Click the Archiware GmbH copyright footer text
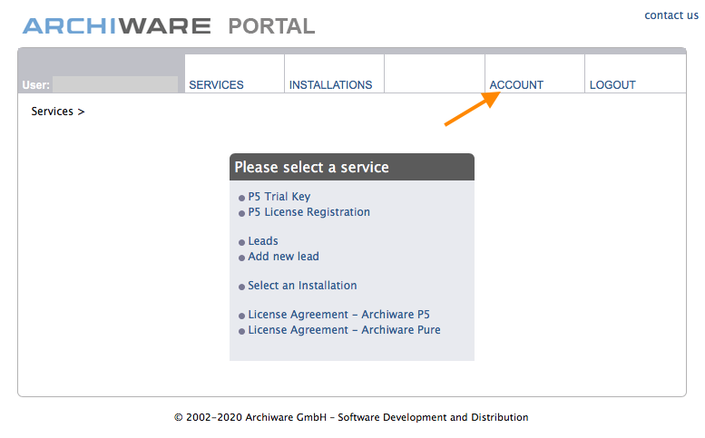 351,417
